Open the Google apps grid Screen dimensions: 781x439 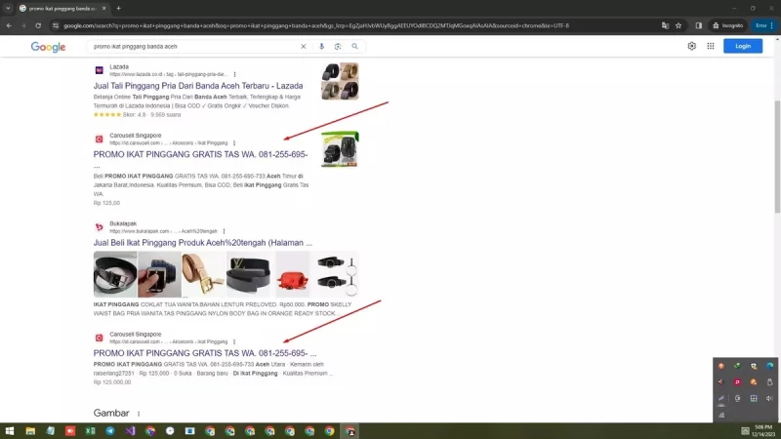(711, 46)
